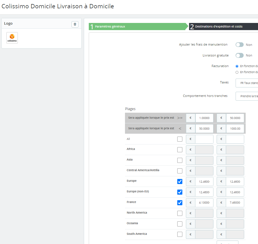Uncheck the Europe (non-EU) checkbox
The image size is (258, 244).
click(x=180, y=192)
